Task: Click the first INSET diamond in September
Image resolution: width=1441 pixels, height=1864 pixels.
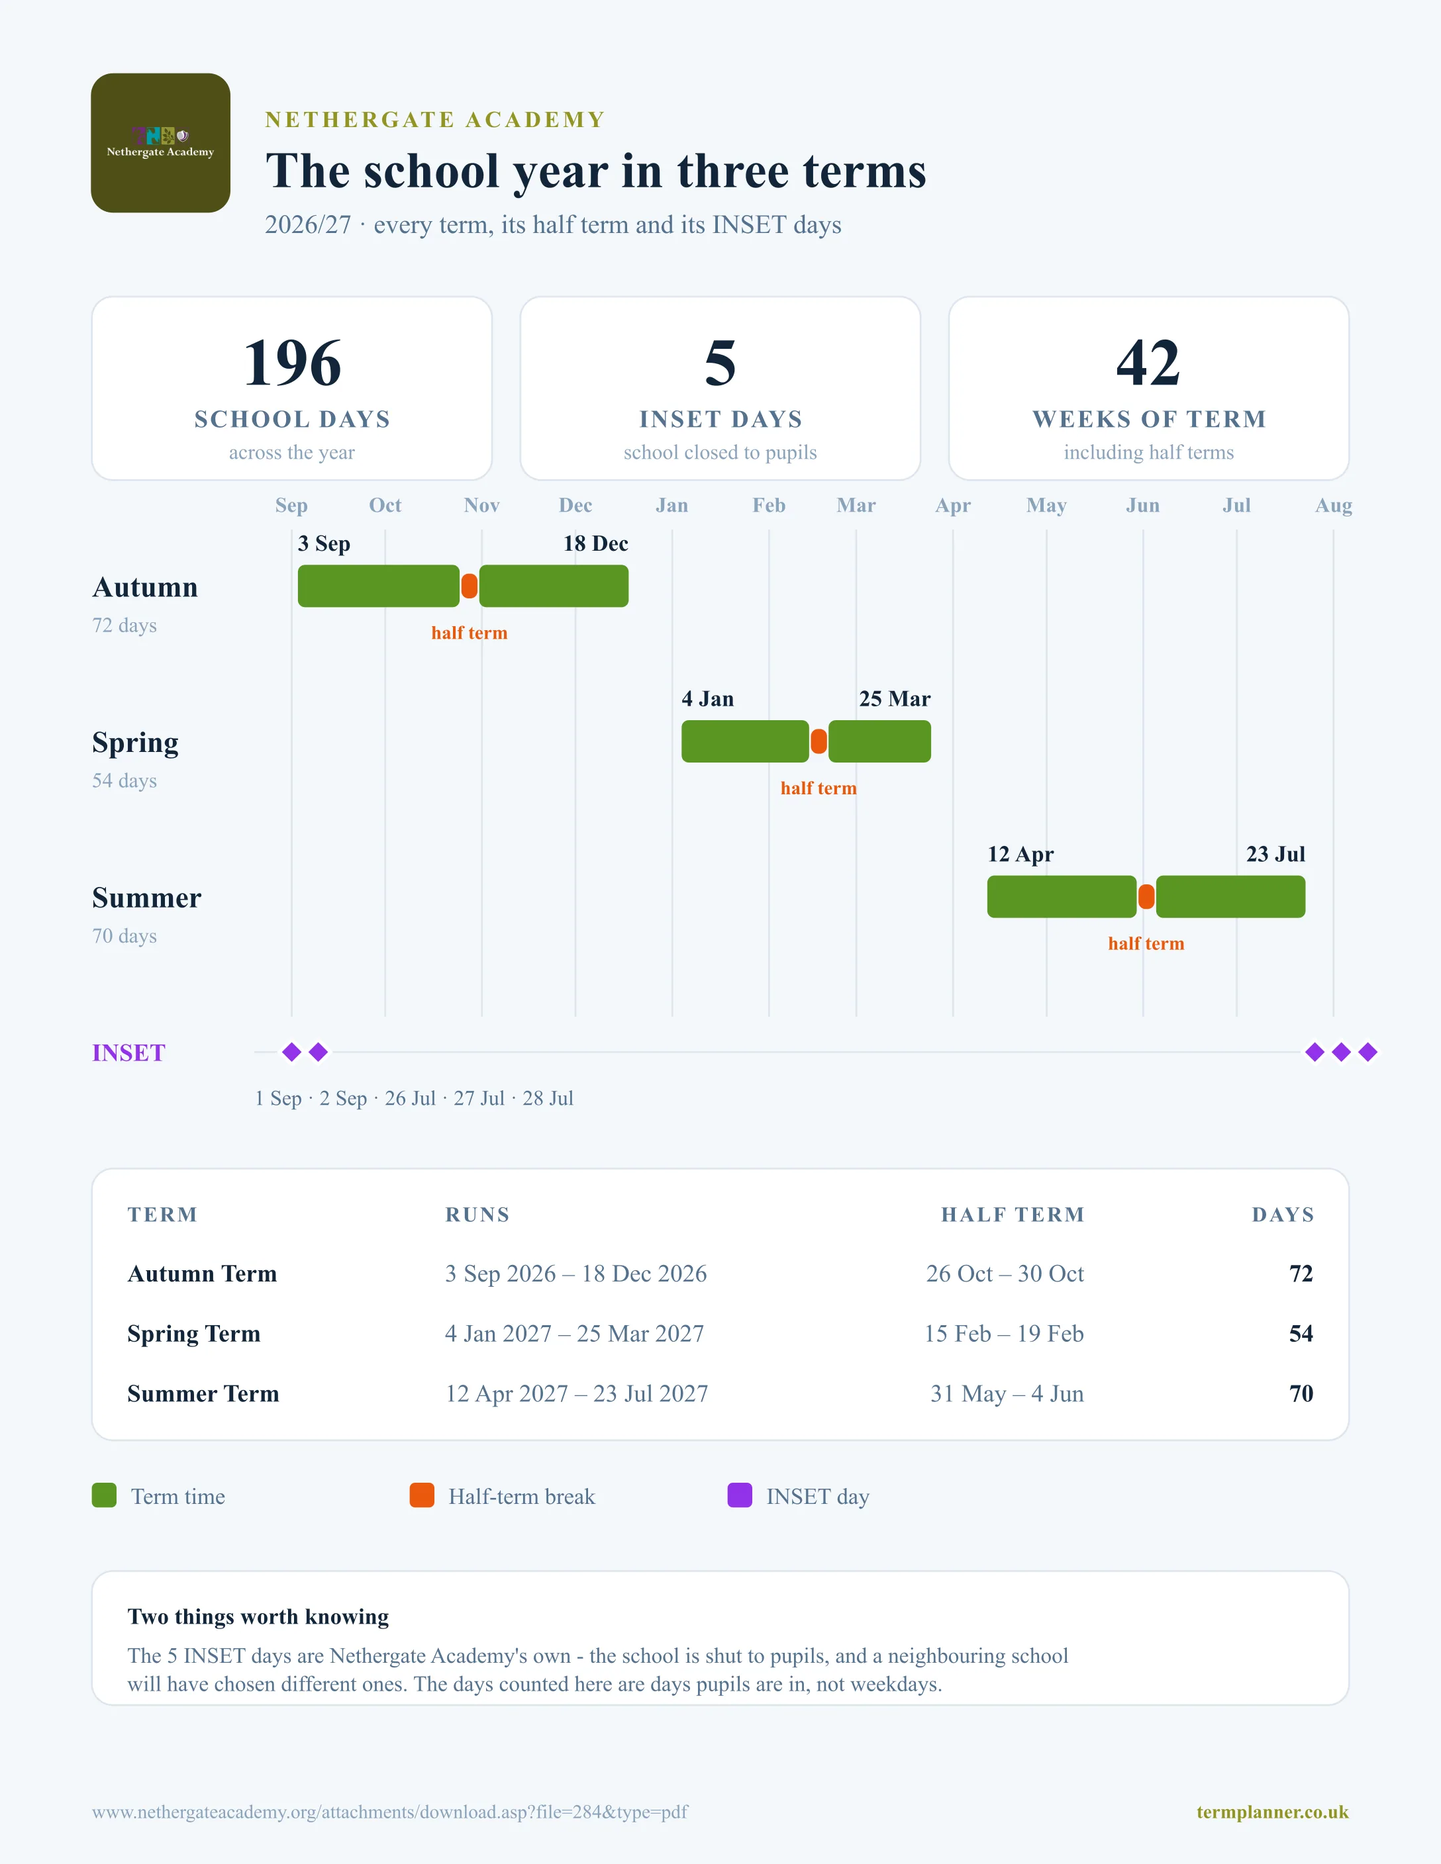Action: [292, 1052]
